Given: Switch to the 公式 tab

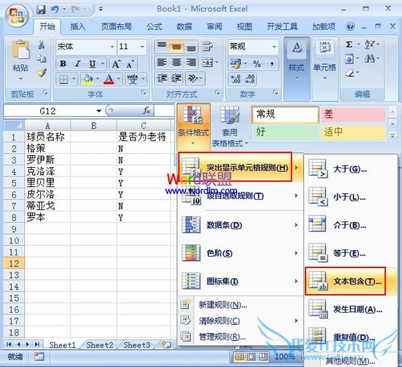Looking at the screenshot, I should click(x=154, y=26).
